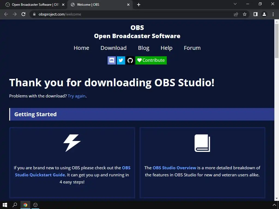The height and width of the screenshot is (209, 279).
Task: Open the OBS Discord server icon
Action: coord(111,60)
